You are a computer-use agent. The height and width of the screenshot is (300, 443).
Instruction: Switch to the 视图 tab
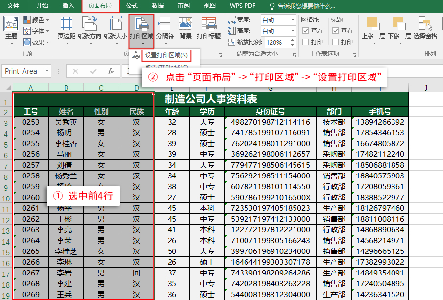tap(209, 6)
